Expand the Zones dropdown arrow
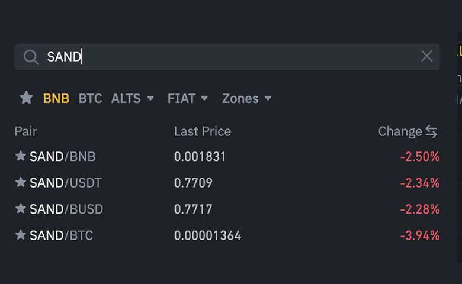 268,98
